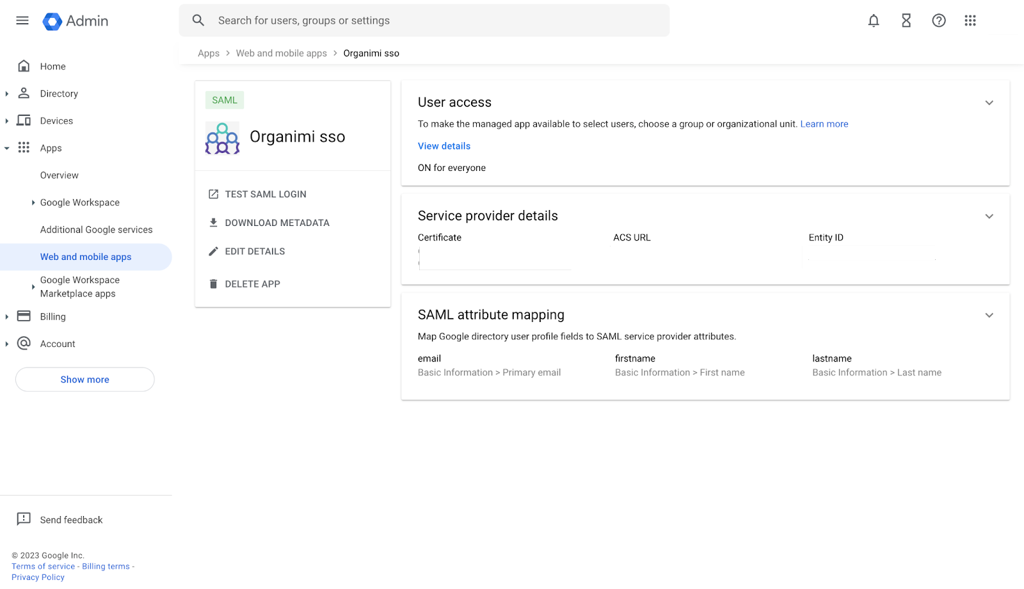Collapse the User access section
1024x589 pixels.
989,102
